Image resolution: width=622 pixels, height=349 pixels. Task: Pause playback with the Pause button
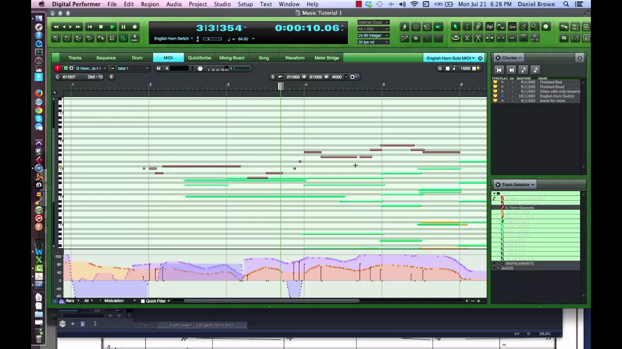(123, 27)
